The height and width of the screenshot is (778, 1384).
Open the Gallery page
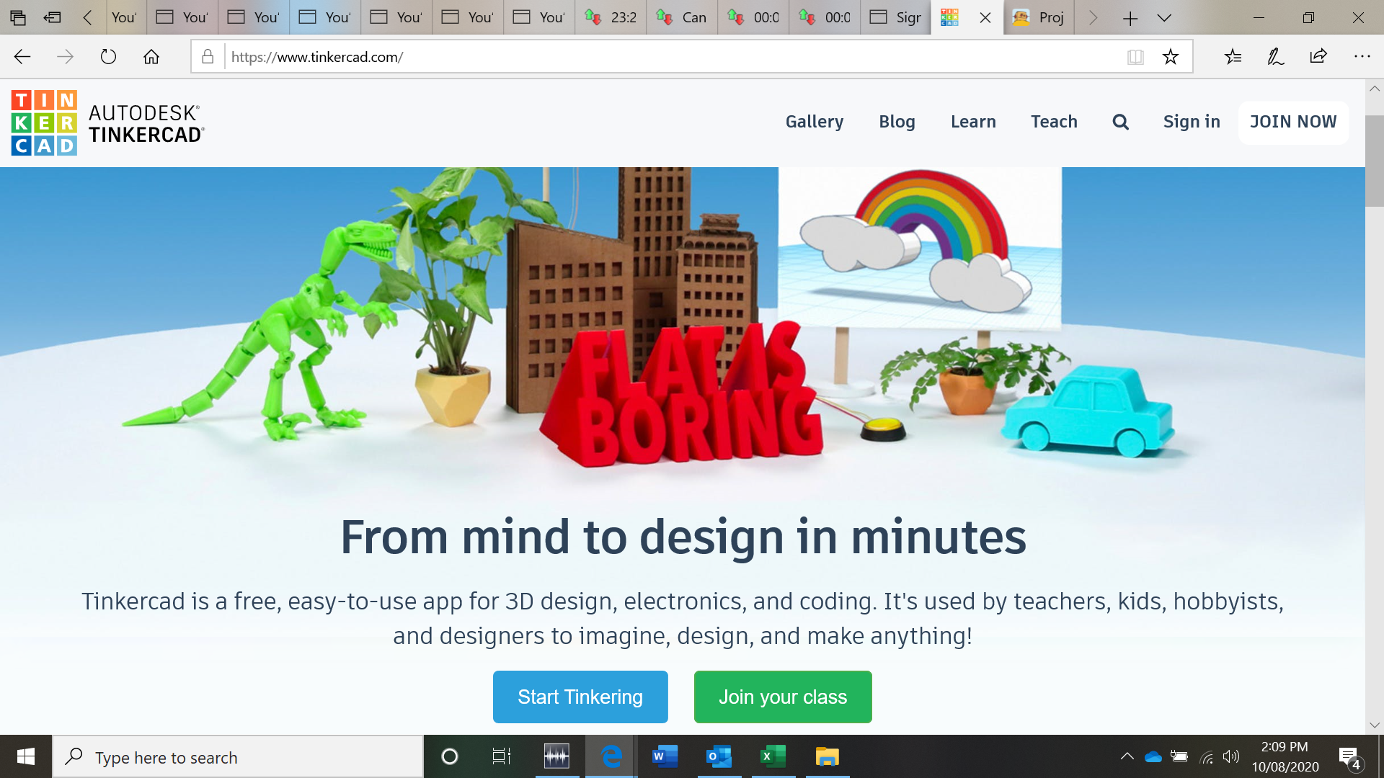point(815,122)
